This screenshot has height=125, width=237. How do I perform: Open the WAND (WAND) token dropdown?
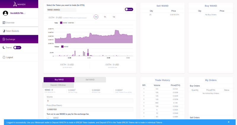point(61,10)
